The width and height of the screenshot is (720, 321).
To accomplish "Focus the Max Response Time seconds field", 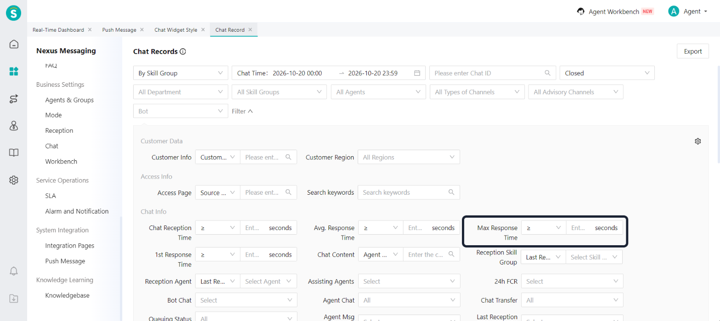I will point(595,228).
